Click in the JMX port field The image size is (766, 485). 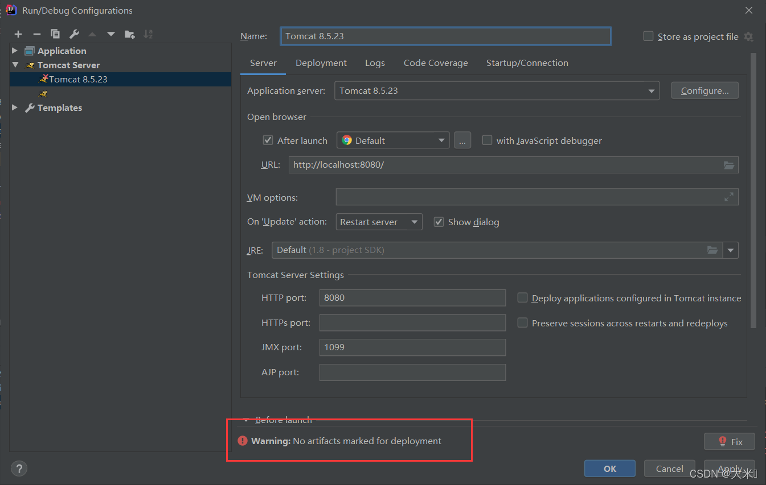pos(412,347)
